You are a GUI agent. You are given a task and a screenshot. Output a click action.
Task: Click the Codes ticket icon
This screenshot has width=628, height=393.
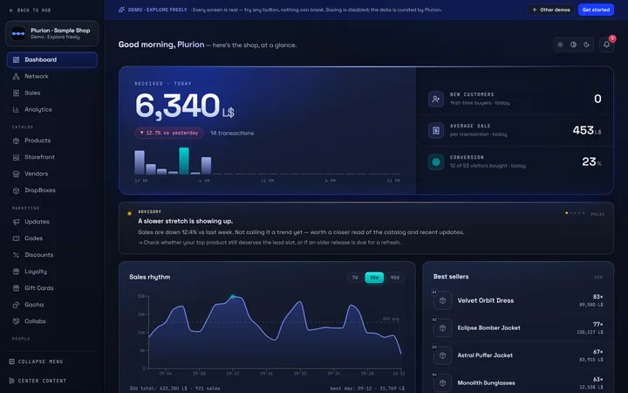[x=16, y=238]
